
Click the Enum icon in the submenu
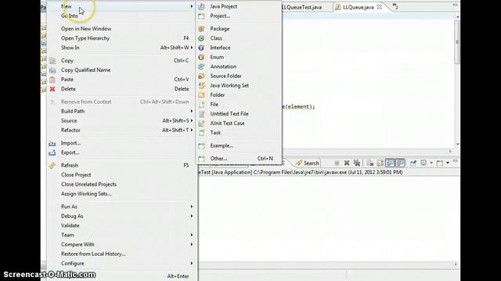[201, 57]
